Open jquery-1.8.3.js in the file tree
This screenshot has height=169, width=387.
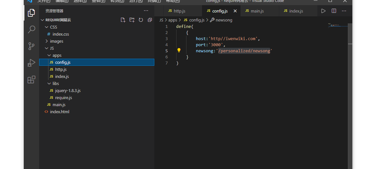(97, 90)
